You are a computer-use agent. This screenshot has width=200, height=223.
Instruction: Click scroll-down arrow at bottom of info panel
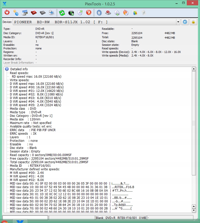[x=194, y=210]
